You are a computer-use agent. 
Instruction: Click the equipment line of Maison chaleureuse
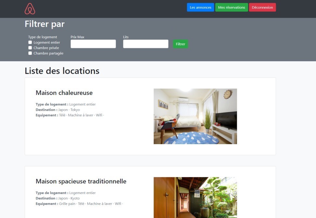[70, 115]
